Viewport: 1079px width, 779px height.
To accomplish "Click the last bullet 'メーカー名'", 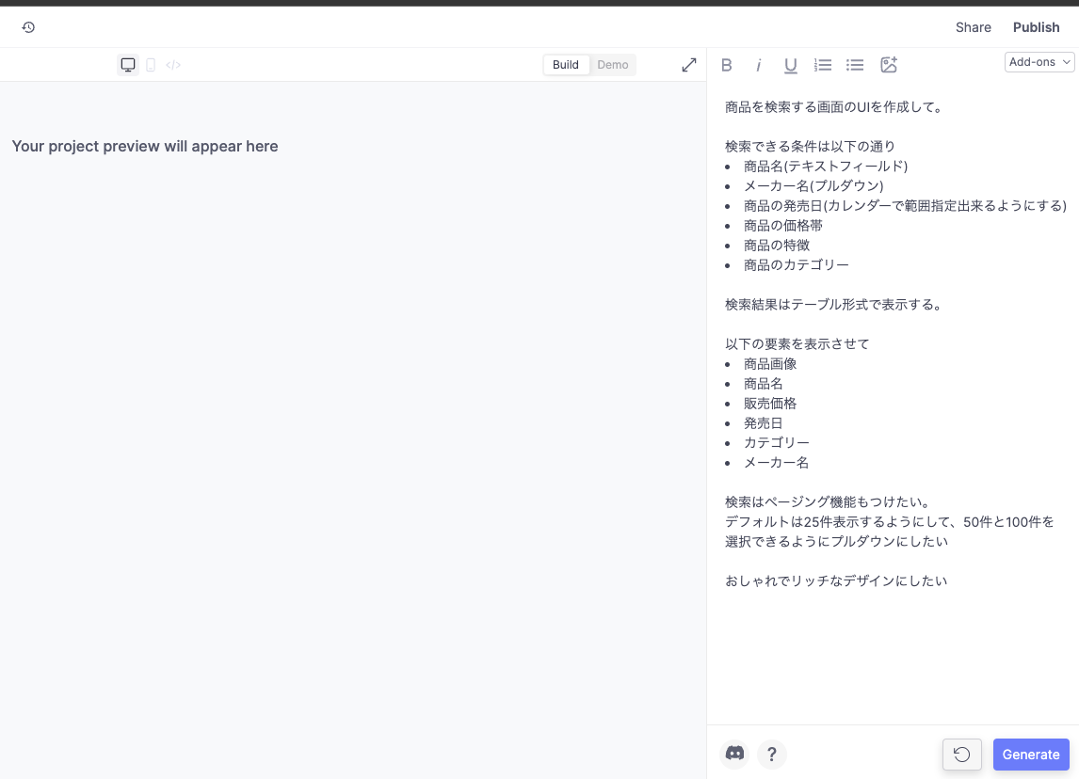I will coord(776,463).
